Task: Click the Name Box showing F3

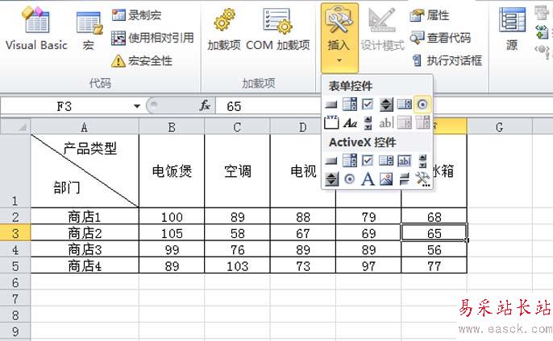Action: pyautogui.click(x=65, y=106)
